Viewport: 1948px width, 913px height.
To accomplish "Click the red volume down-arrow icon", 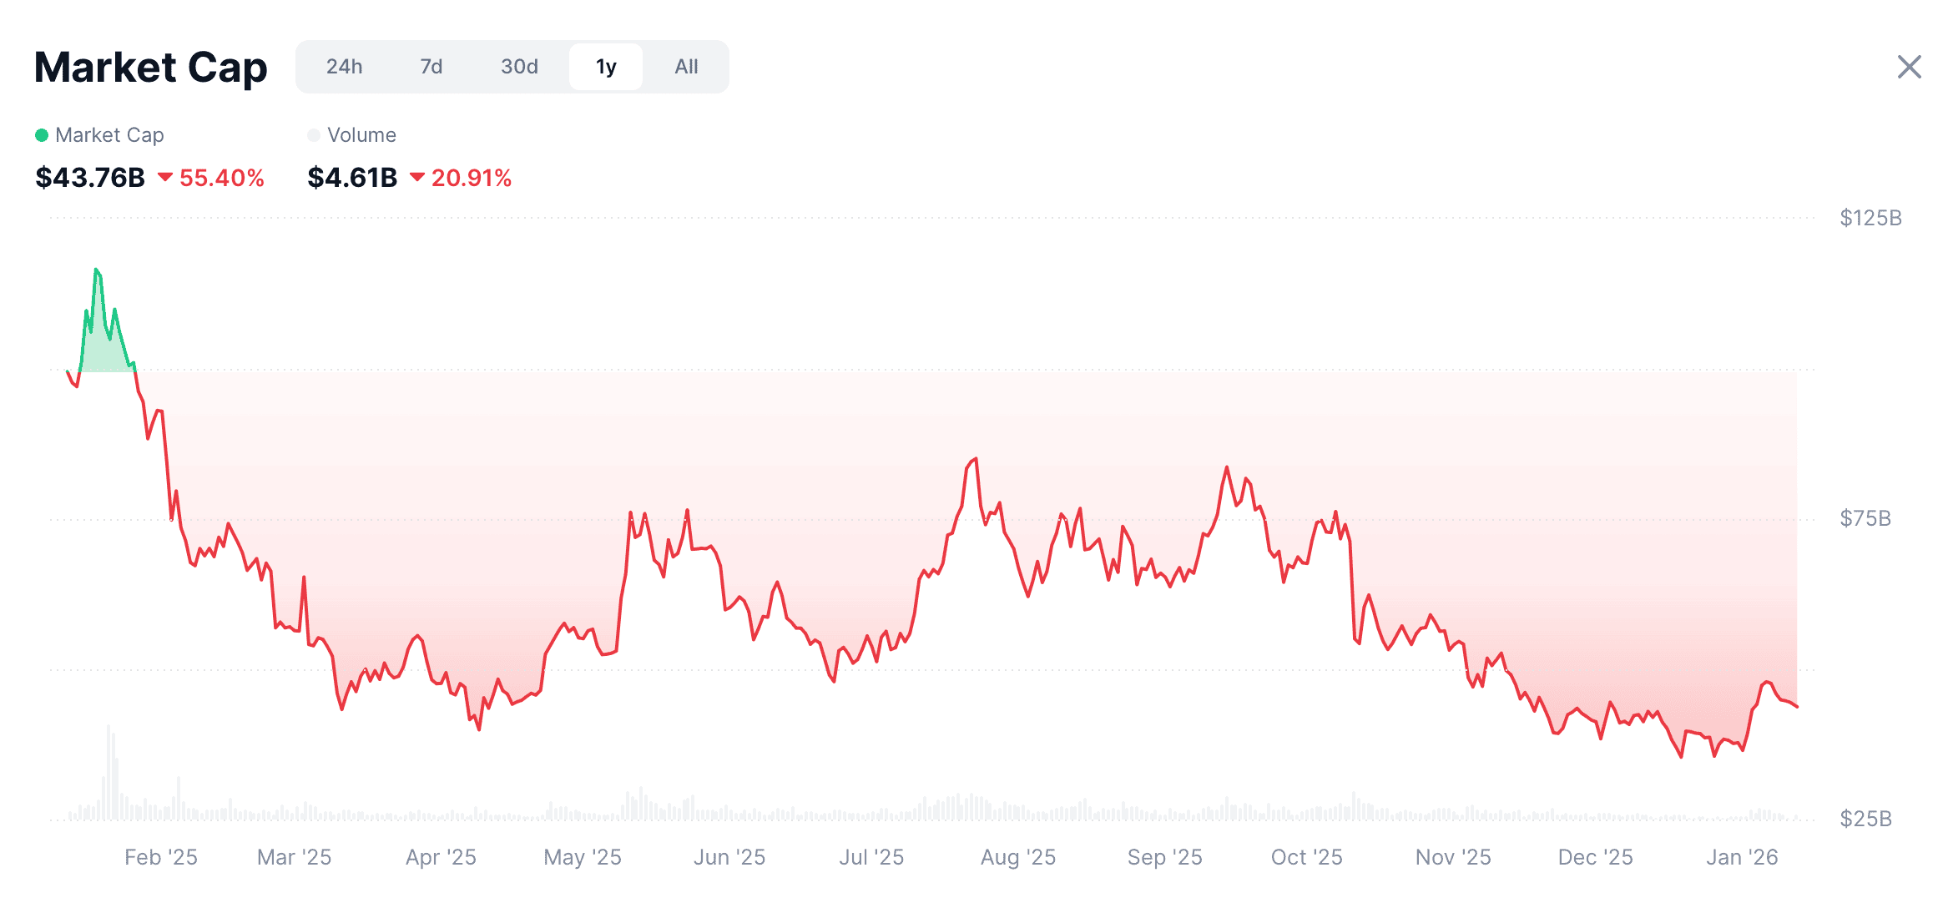I will (417, 177).
